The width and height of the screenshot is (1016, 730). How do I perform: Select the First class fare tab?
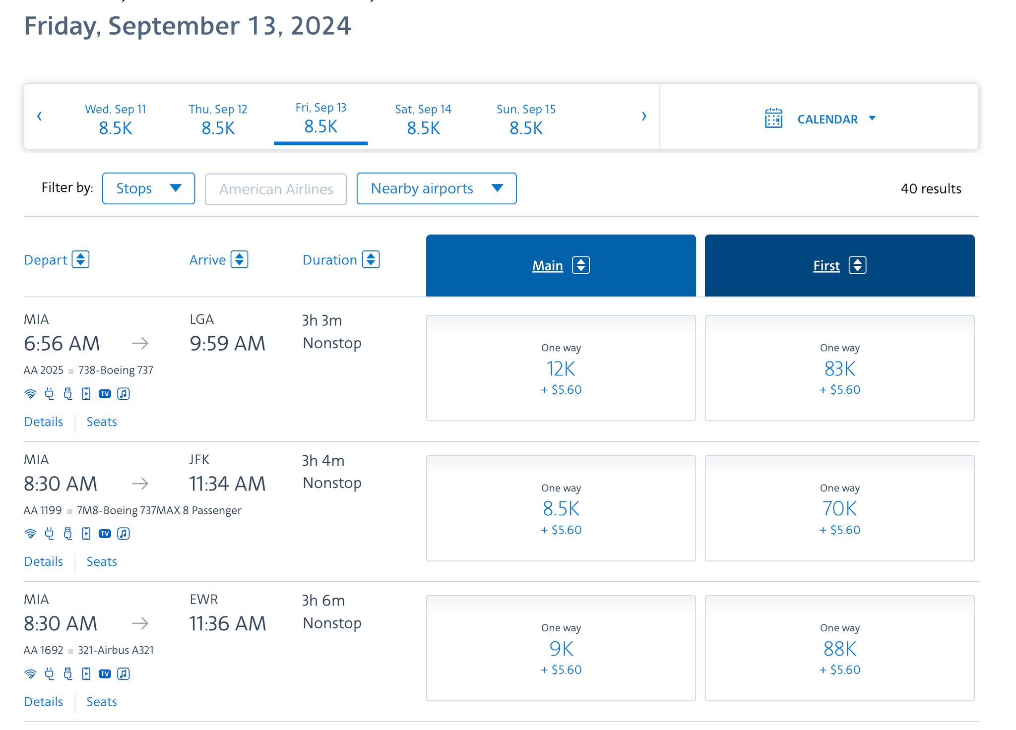838,265
